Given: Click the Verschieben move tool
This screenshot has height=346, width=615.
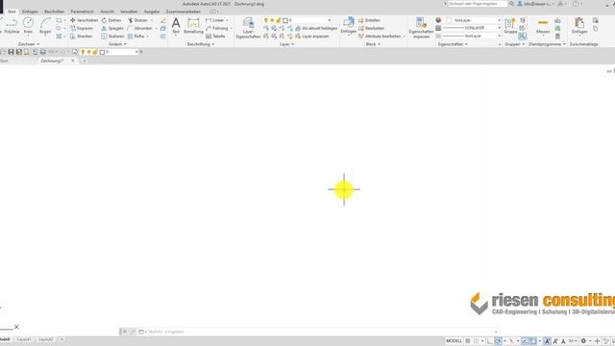Looking at the screenshot, I should pyautogui.click(x=84, y=20).
